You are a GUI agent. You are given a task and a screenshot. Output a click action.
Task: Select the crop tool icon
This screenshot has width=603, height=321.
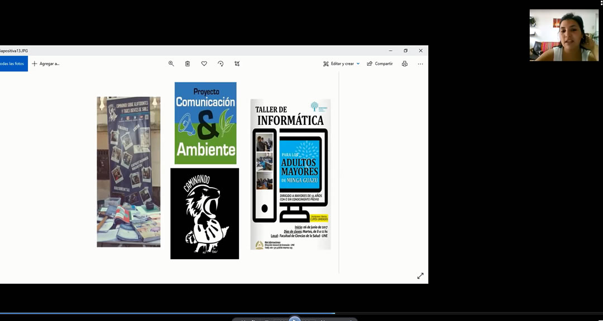point(237,64)
